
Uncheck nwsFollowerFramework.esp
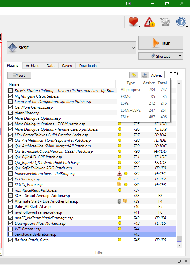(11, 212)
